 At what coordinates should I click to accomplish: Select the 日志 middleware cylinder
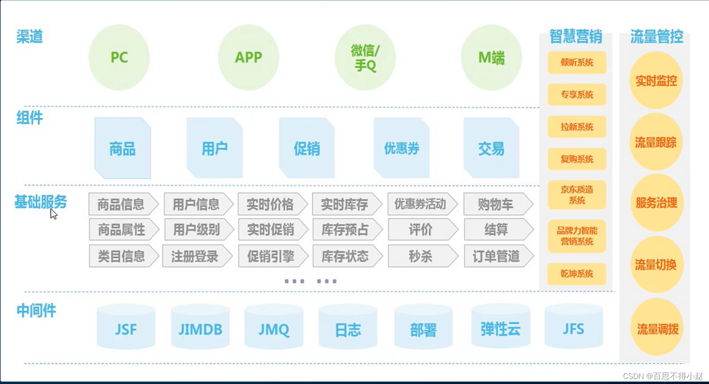tap(348, 327)
